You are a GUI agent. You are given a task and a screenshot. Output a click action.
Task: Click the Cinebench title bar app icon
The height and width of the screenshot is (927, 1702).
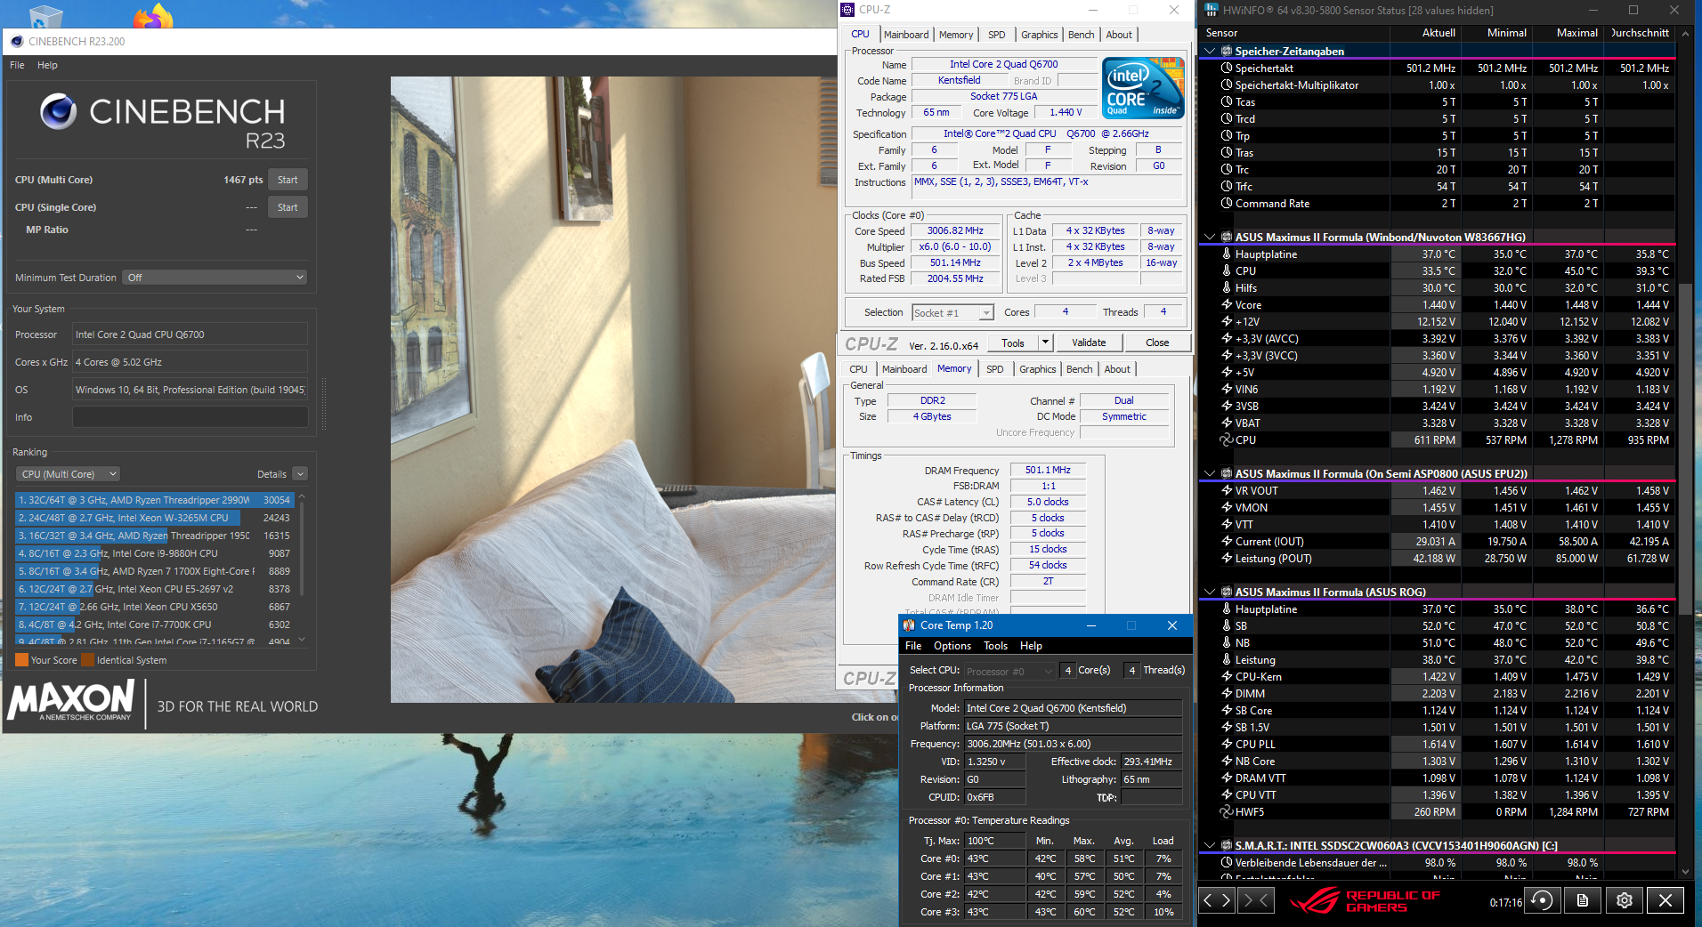coord(17,42)
